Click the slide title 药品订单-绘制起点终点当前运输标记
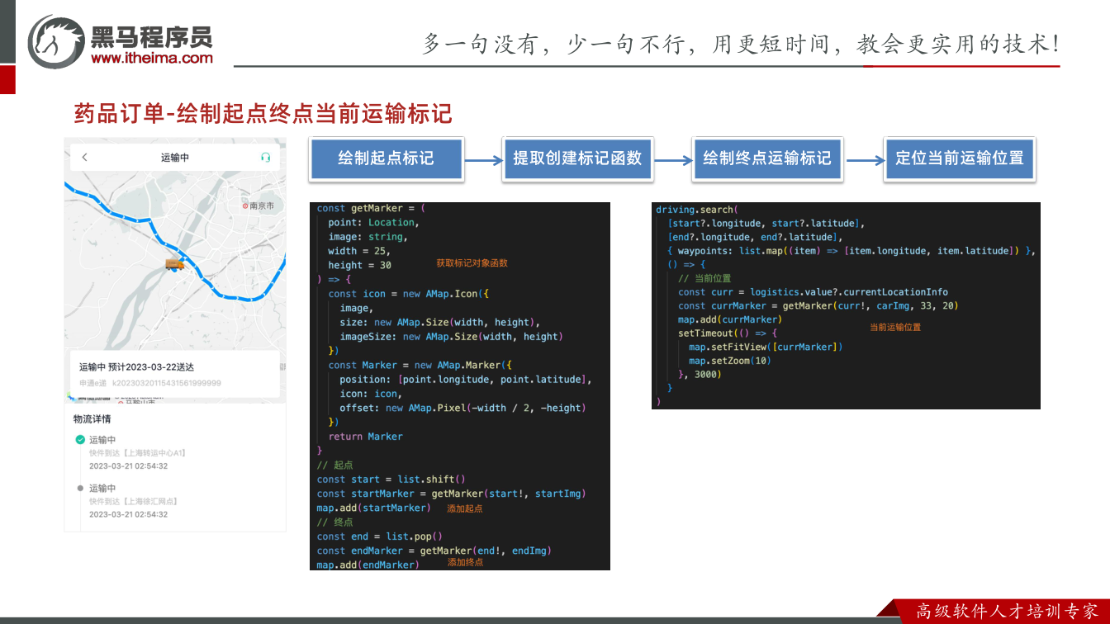 point(263,113)
